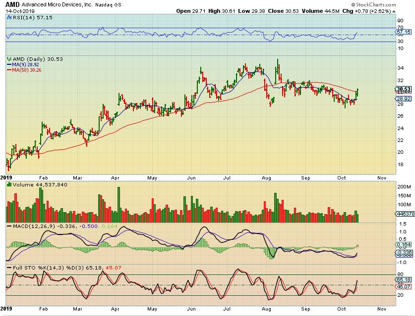Click the 57.15 RSI tag on right axis
This screenshot has height=316, width=415.
coord(404,32)
